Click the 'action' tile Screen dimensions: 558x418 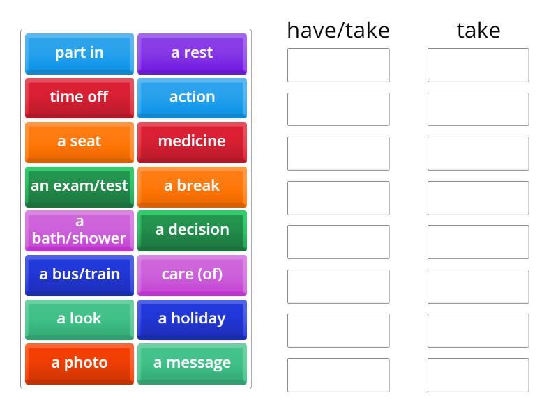pos(193,98)
